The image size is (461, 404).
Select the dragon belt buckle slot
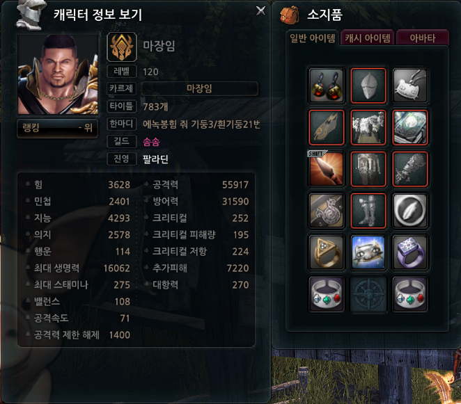(327, 211)
